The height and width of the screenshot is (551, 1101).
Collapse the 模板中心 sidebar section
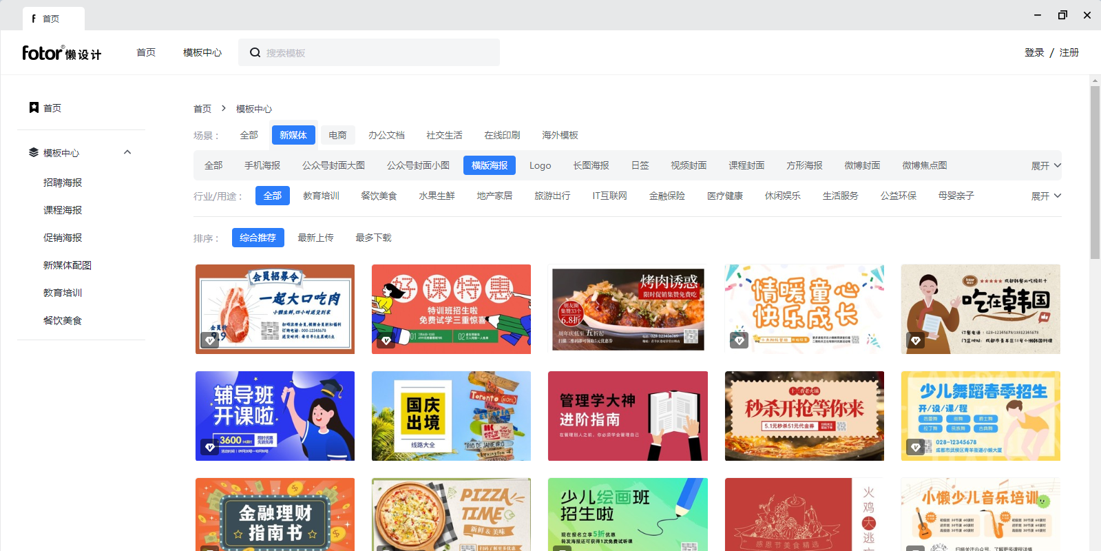(127, 152)
